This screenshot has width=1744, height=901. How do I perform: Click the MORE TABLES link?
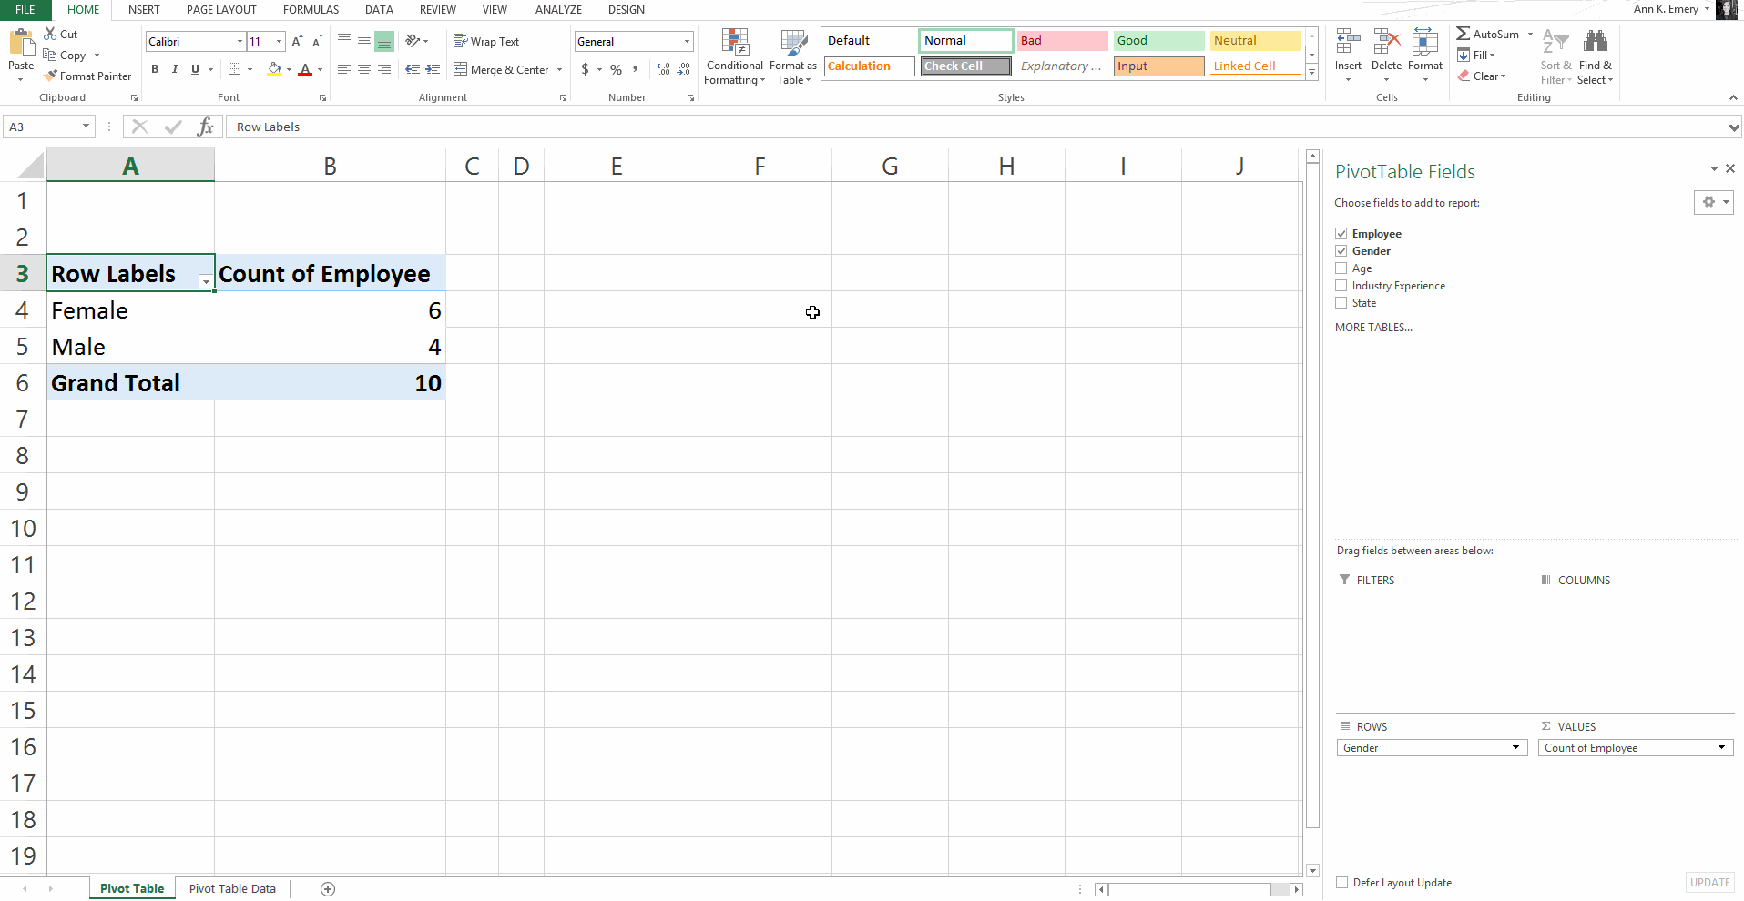tap(1372, 327)
